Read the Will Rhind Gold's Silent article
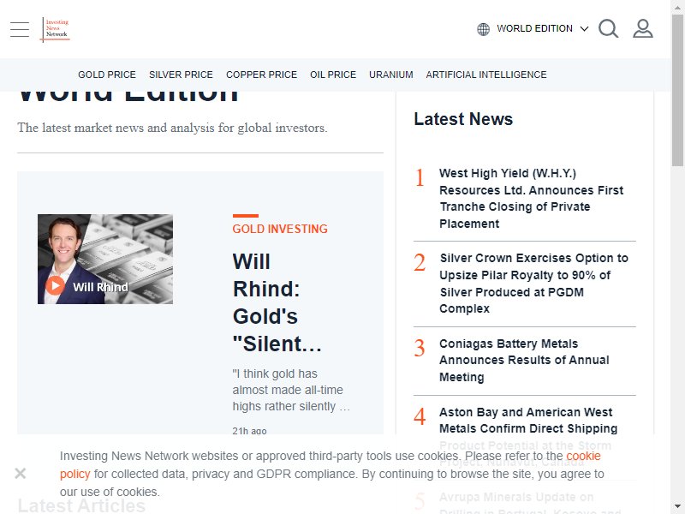This screenshot has width=685, height=514. [x=277, y=302]
